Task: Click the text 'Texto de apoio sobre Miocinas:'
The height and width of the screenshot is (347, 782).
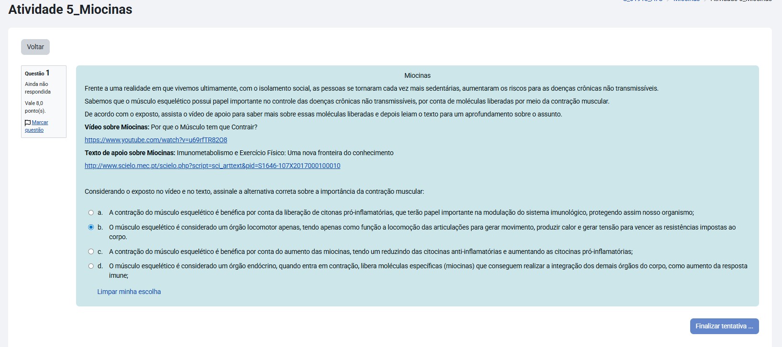Action: (130, 153)
